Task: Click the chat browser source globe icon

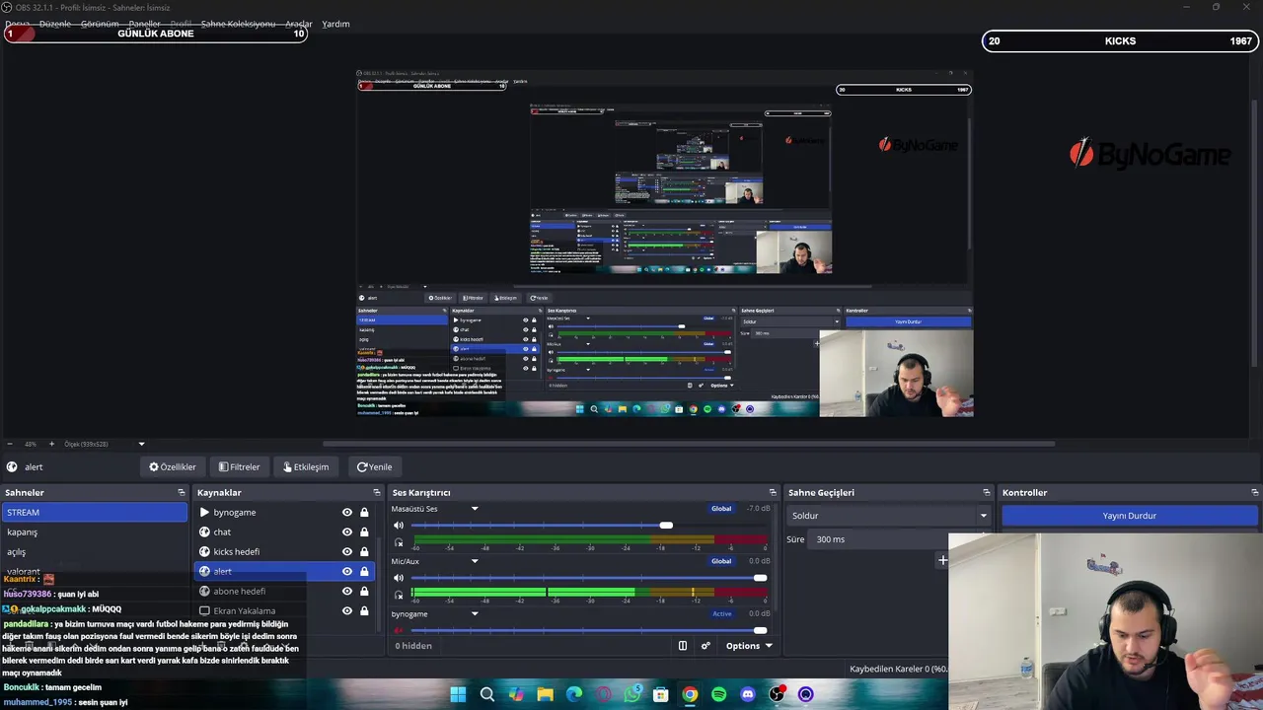Action: coord(204,532)
